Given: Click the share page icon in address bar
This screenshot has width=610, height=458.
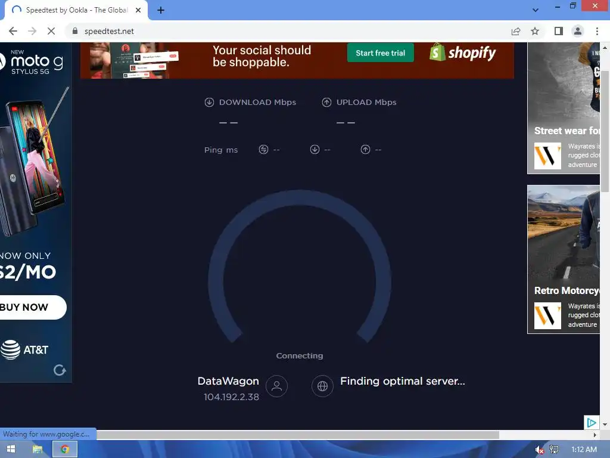Looking at the screenshot, I should tap(516, 31).
